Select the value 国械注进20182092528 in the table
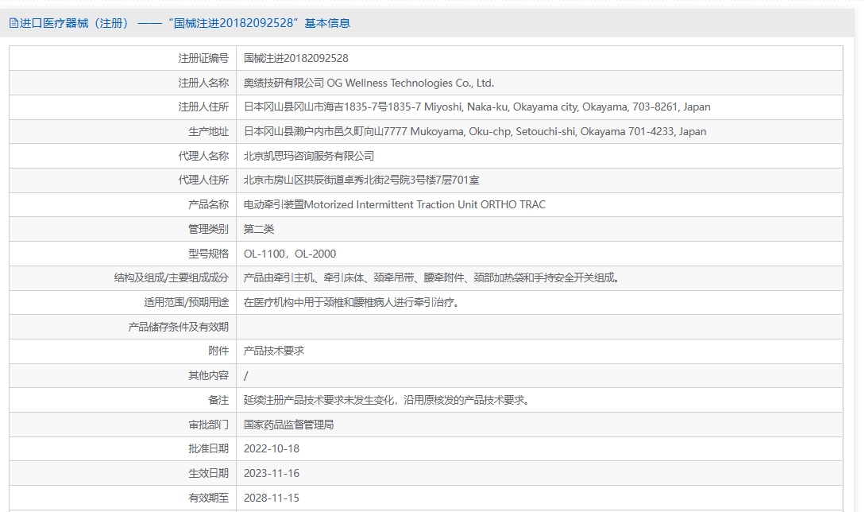The width and height of the screenshot is (865, 512). (x=295, y=58)
